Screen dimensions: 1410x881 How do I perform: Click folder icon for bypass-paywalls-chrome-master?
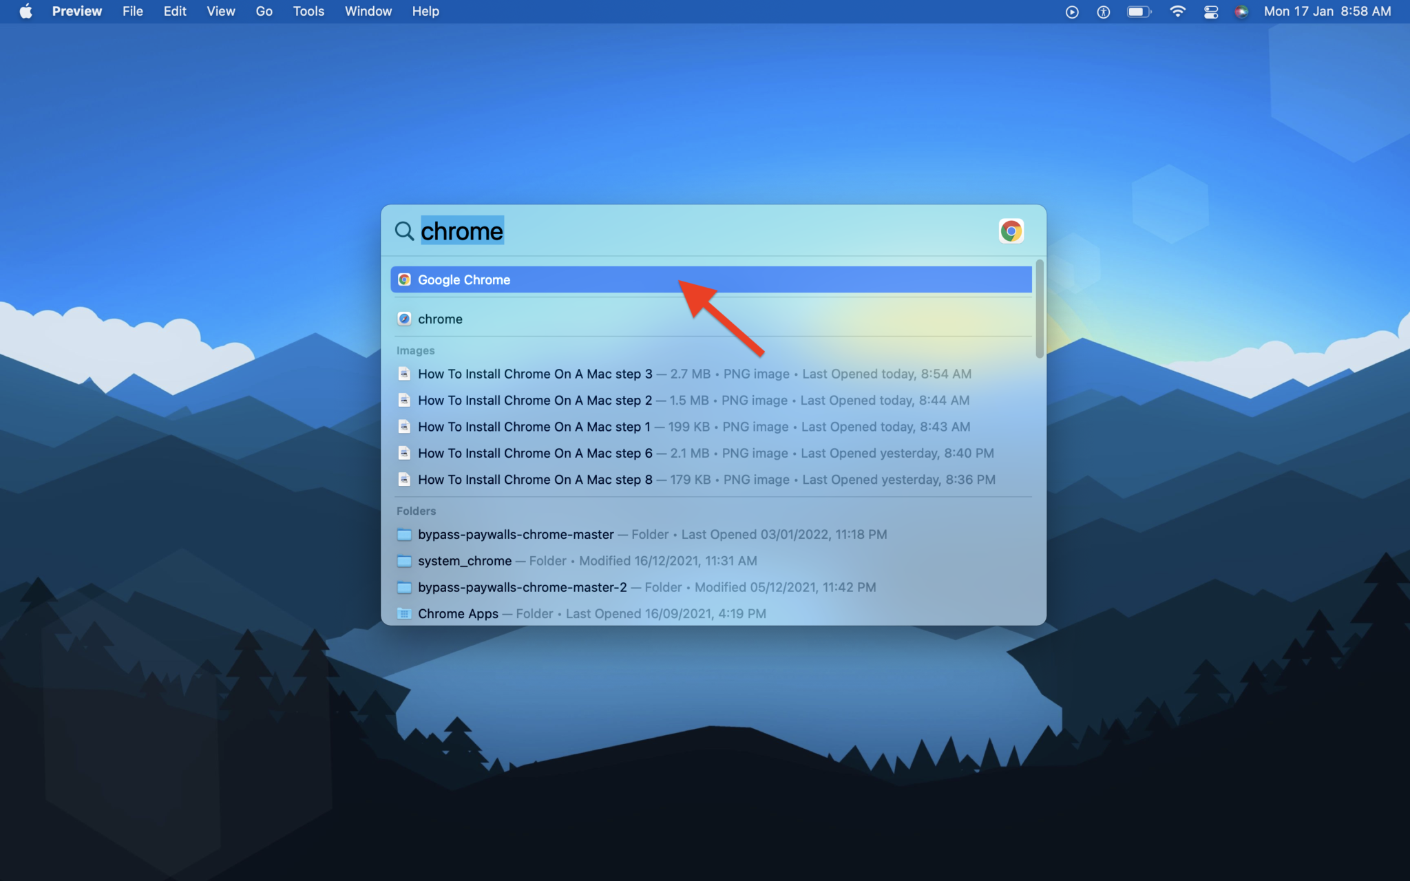pos(404,534)
